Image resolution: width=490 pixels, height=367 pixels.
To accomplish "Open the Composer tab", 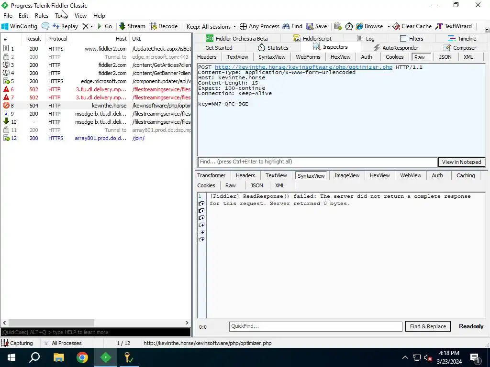I will pyautogui.click(x=460, y=48).
